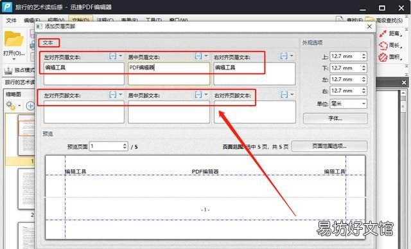Image resolution: width=411 pixels, height=249 pixels.
Task: Insert macro into centered header text
Action: pyautogui.click(x=198, y=56)
